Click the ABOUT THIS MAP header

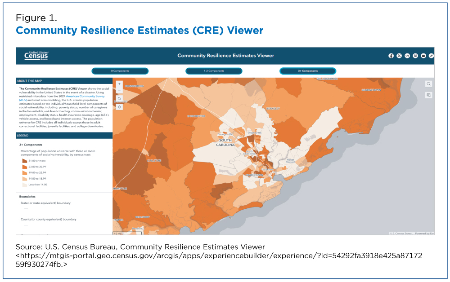pyautogui.click(x=64, y=81)
